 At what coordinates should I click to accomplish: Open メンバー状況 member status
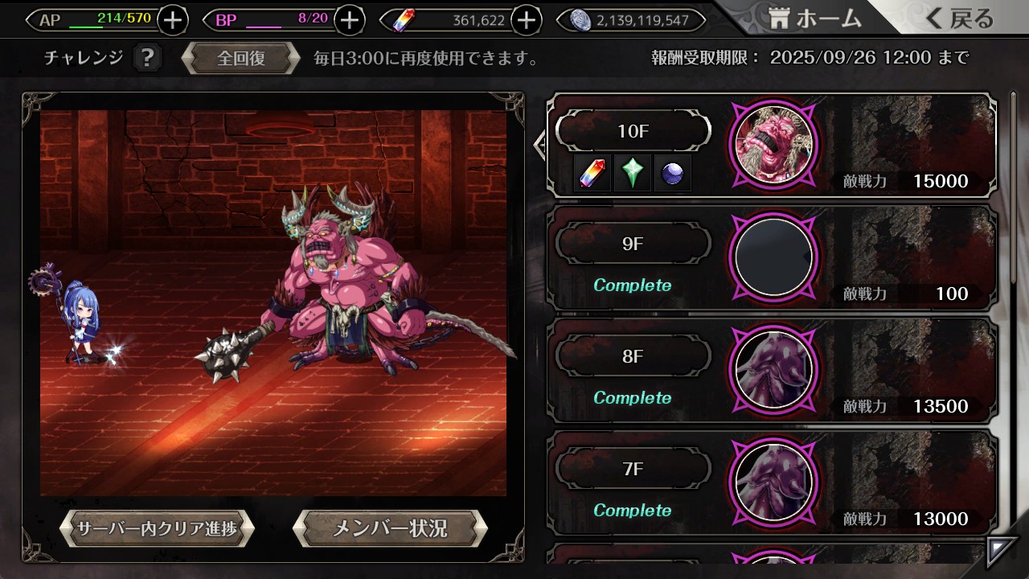pos(390,528)
